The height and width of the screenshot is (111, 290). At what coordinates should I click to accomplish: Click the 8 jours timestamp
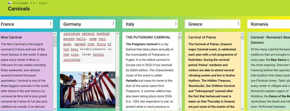pos(43,3)
